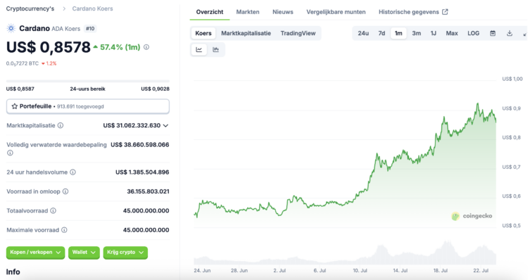Click the 24-hour range progress bar

[x=88, y=81]
